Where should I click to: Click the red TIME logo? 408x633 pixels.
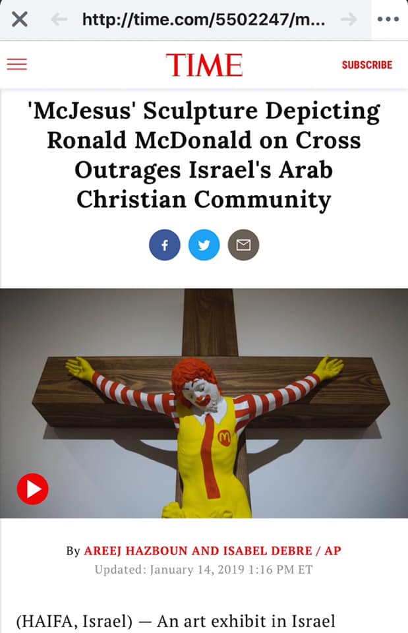coord(204,65)
